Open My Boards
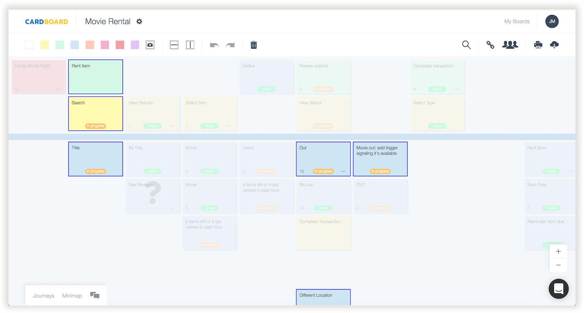 [x=517, y=21]
